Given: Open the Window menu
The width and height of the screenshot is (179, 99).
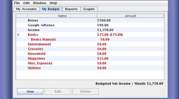Looking at the screenshot, I should 40,3.
